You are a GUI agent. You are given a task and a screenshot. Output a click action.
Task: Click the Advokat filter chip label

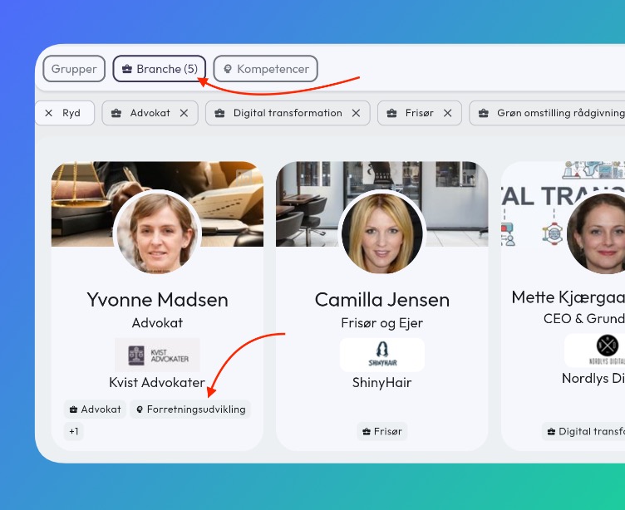pyautogui.click(x=150, y=113)
